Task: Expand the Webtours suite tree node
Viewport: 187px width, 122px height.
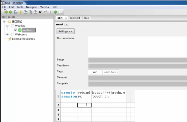Action: (7, 34)
